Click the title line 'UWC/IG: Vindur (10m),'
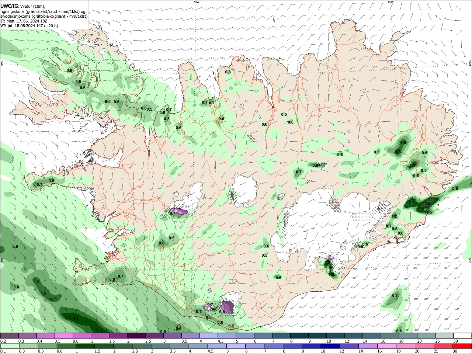The image size is (472, 354). (22, 6)
